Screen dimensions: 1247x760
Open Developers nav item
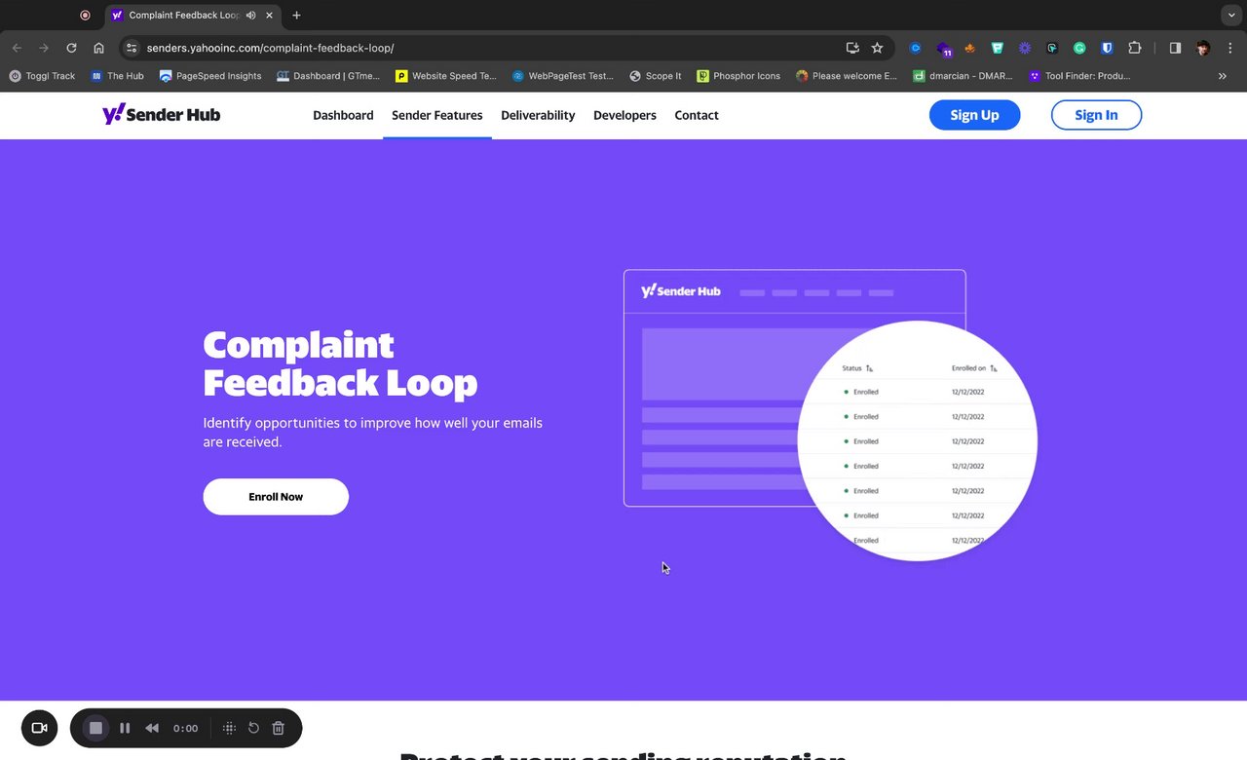624,115
